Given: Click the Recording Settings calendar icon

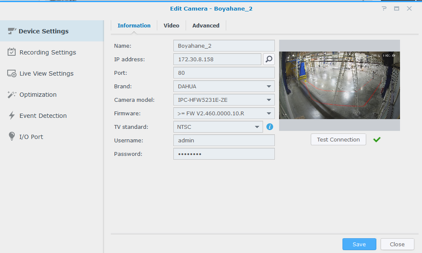Looking at the screenshot, I should pyautogui.click(x=12, y=52).
